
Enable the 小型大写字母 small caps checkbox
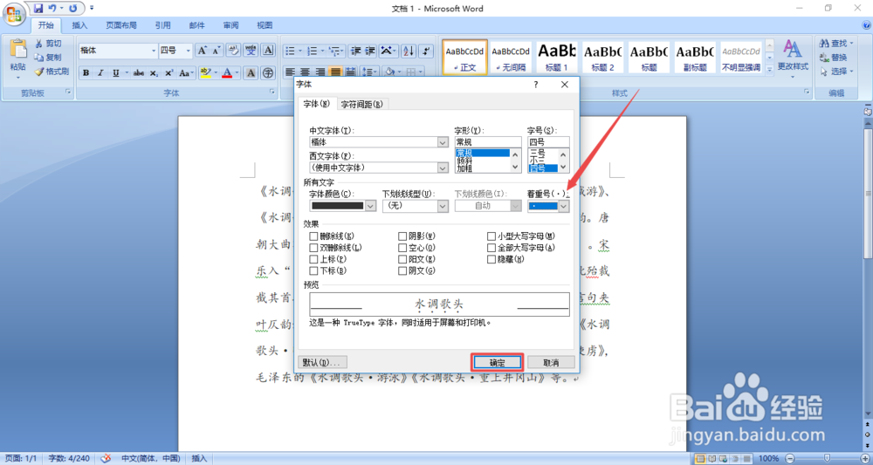click(491, 236)
